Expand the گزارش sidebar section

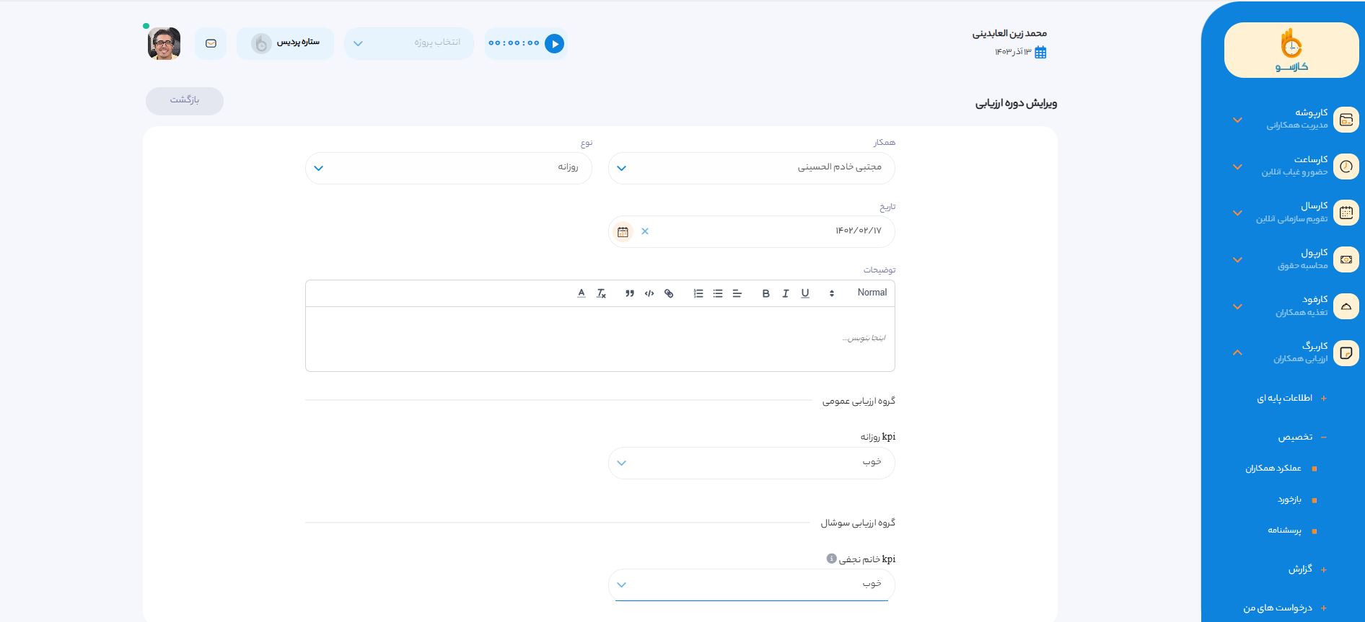pyautogui.click(x=1300, y=569)
